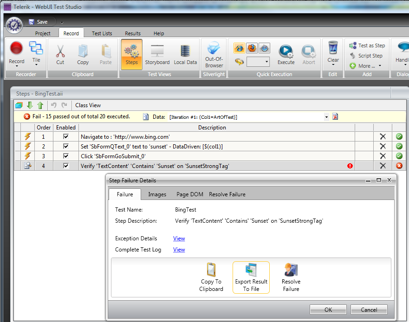Click the Class View button
Viewport: 409px width, 322px height.
(88, 105)
